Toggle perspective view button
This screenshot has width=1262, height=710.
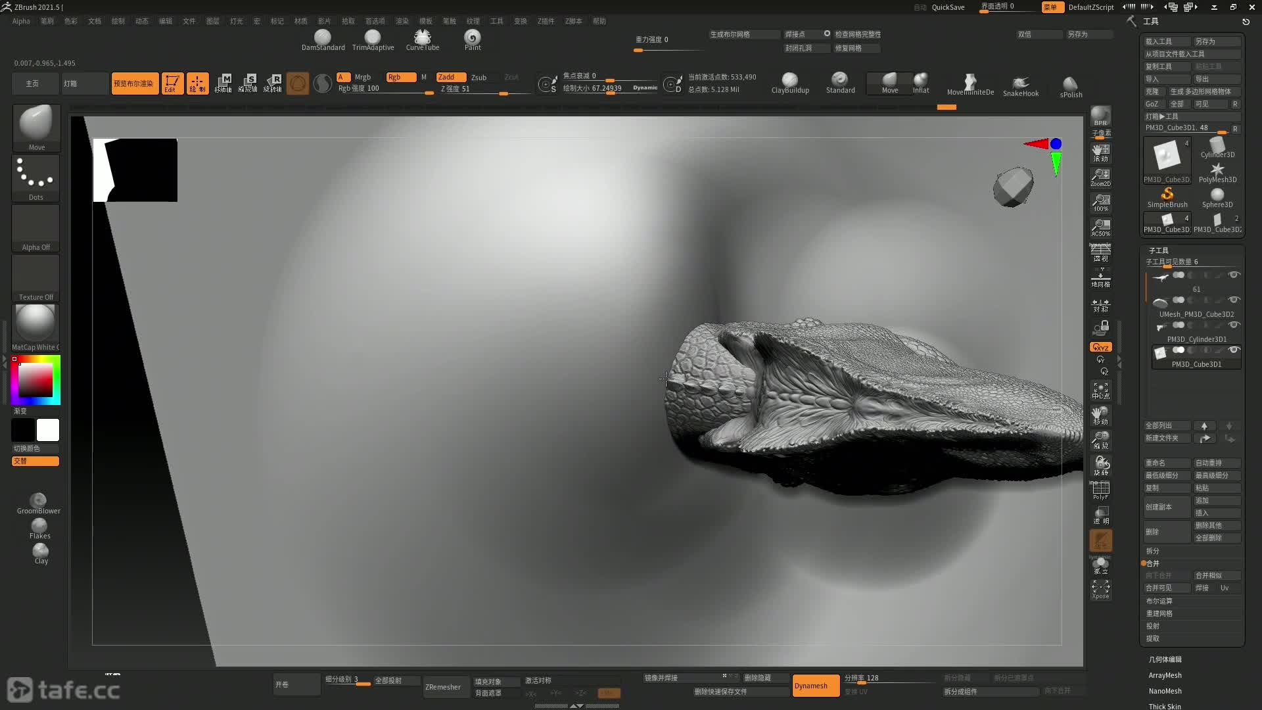click(x=1100, y=252)
